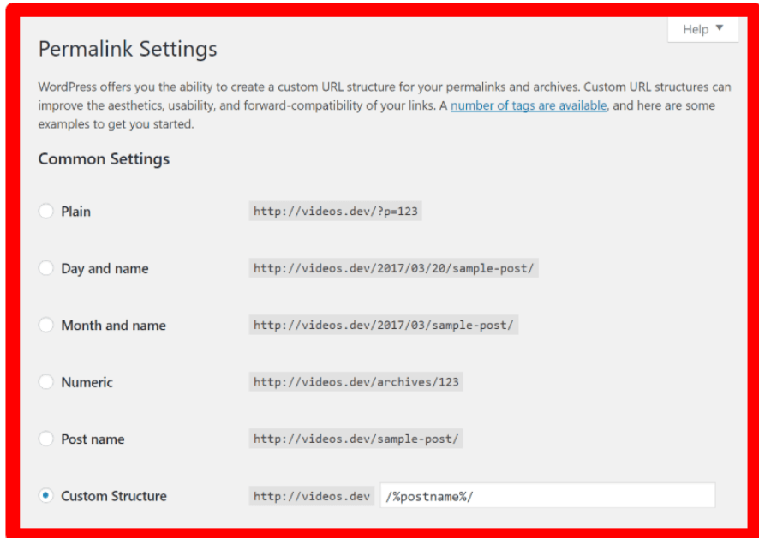Screen dimensions: 759x538
Task: Click the 2017/03/20/sample-post example URL
Action: 393,268
